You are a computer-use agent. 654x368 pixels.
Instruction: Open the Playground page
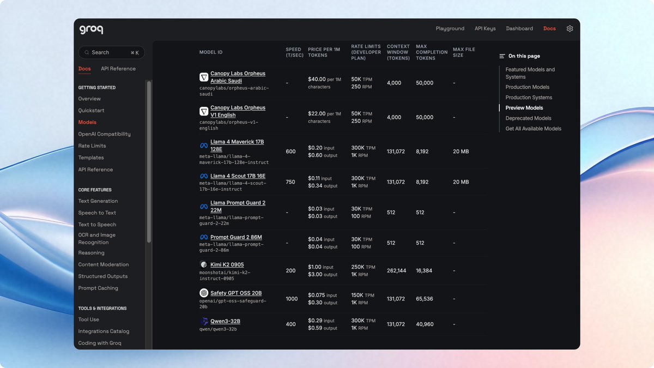(450, 28)
